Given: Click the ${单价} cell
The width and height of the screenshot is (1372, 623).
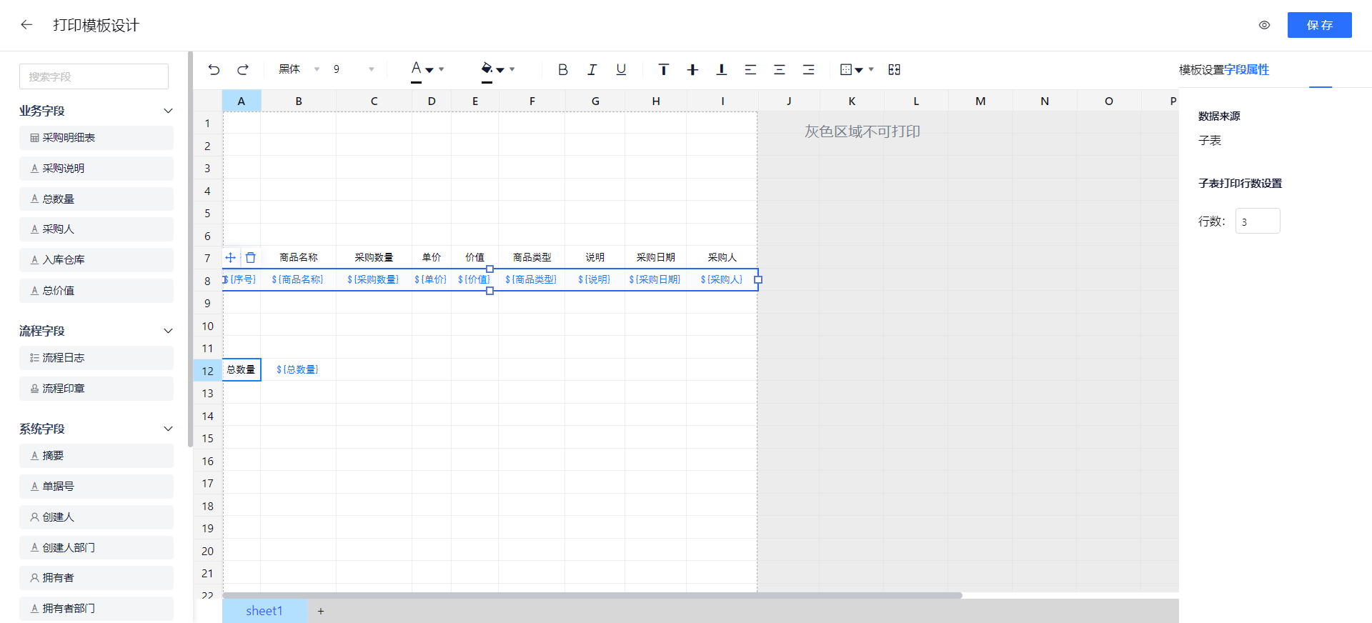Looking at the screenshot, I should pos(431,280).
